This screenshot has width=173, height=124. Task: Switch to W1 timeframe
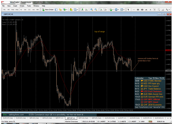[33, 10]
